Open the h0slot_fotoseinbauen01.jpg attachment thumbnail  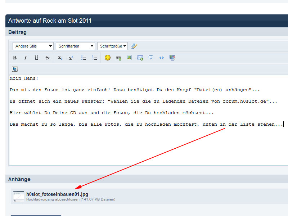click(19, 196)
